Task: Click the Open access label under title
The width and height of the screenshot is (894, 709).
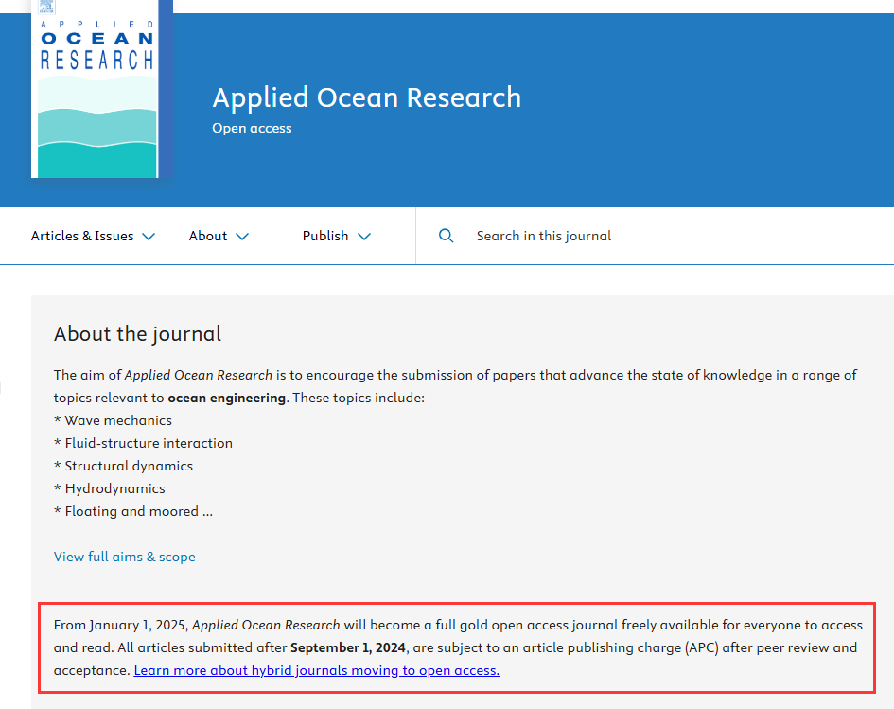Action: (x=252, y=128)
